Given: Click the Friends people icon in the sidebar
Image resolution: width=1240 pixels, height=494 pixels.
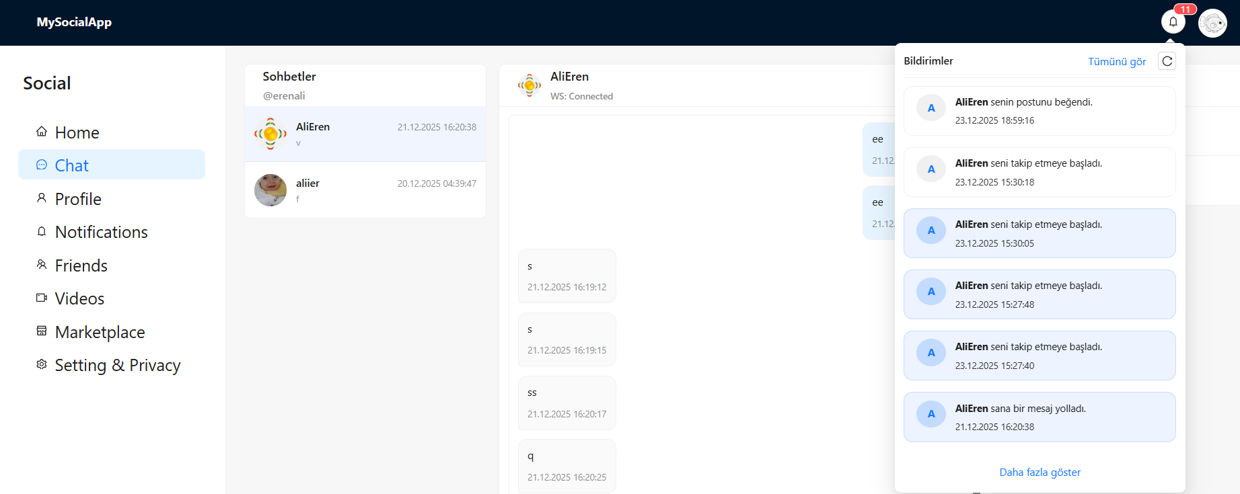Looking at the screenshot, I should tap(42, 264).
